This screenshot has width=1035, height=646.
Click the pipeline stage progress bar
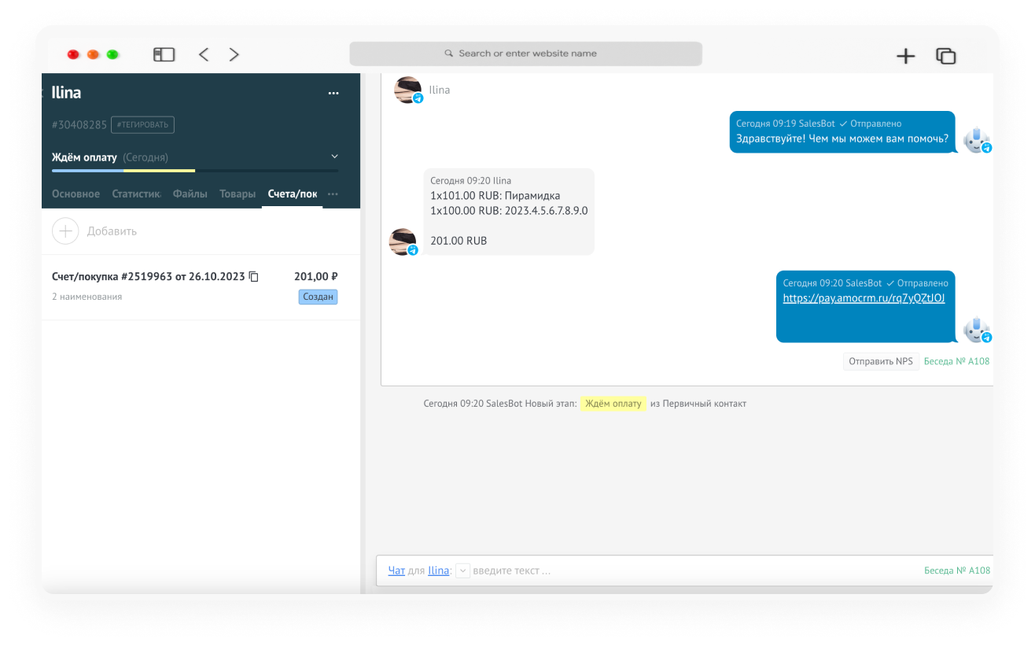point(195,170)
